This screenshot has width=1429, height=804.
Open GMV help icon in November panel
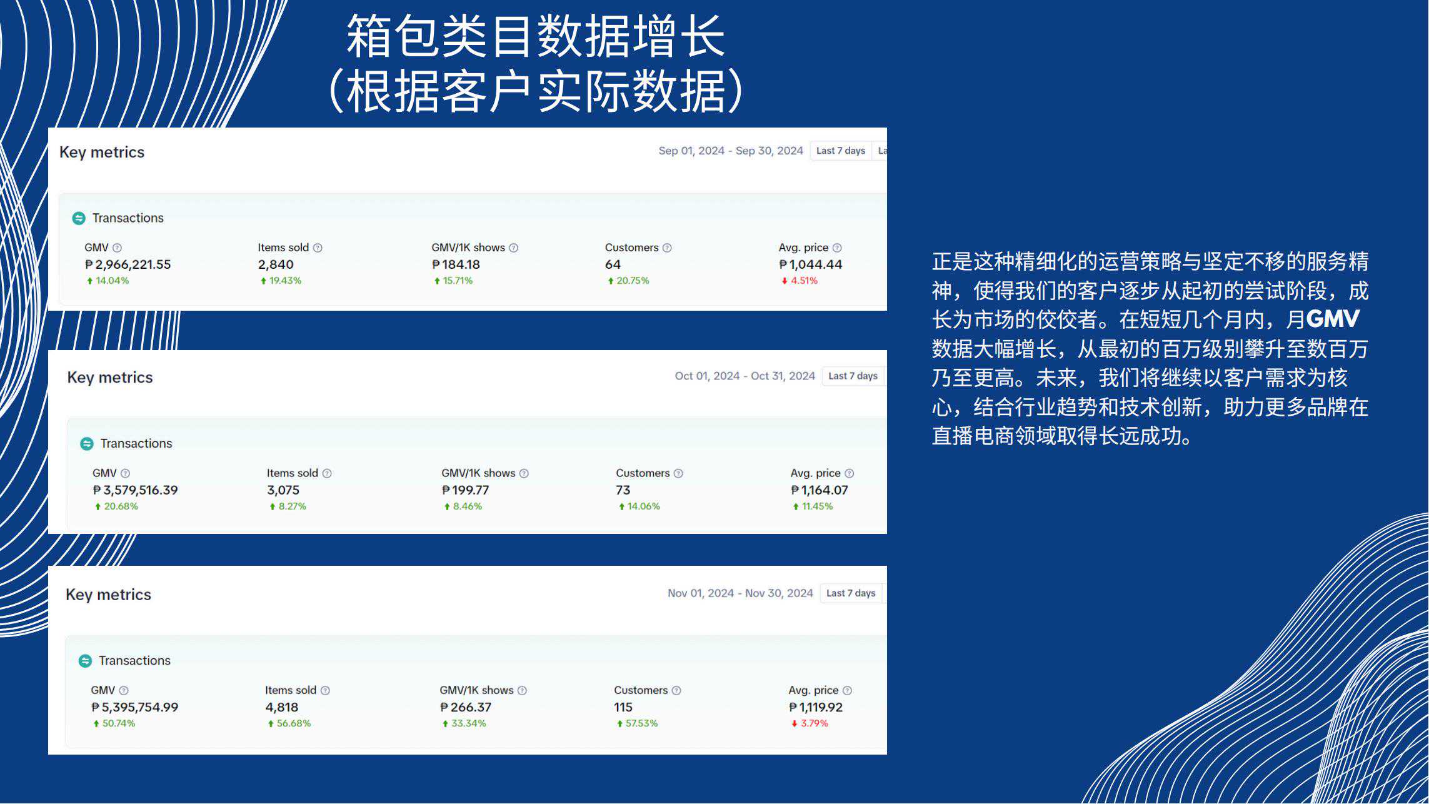(x=124, y=691)
